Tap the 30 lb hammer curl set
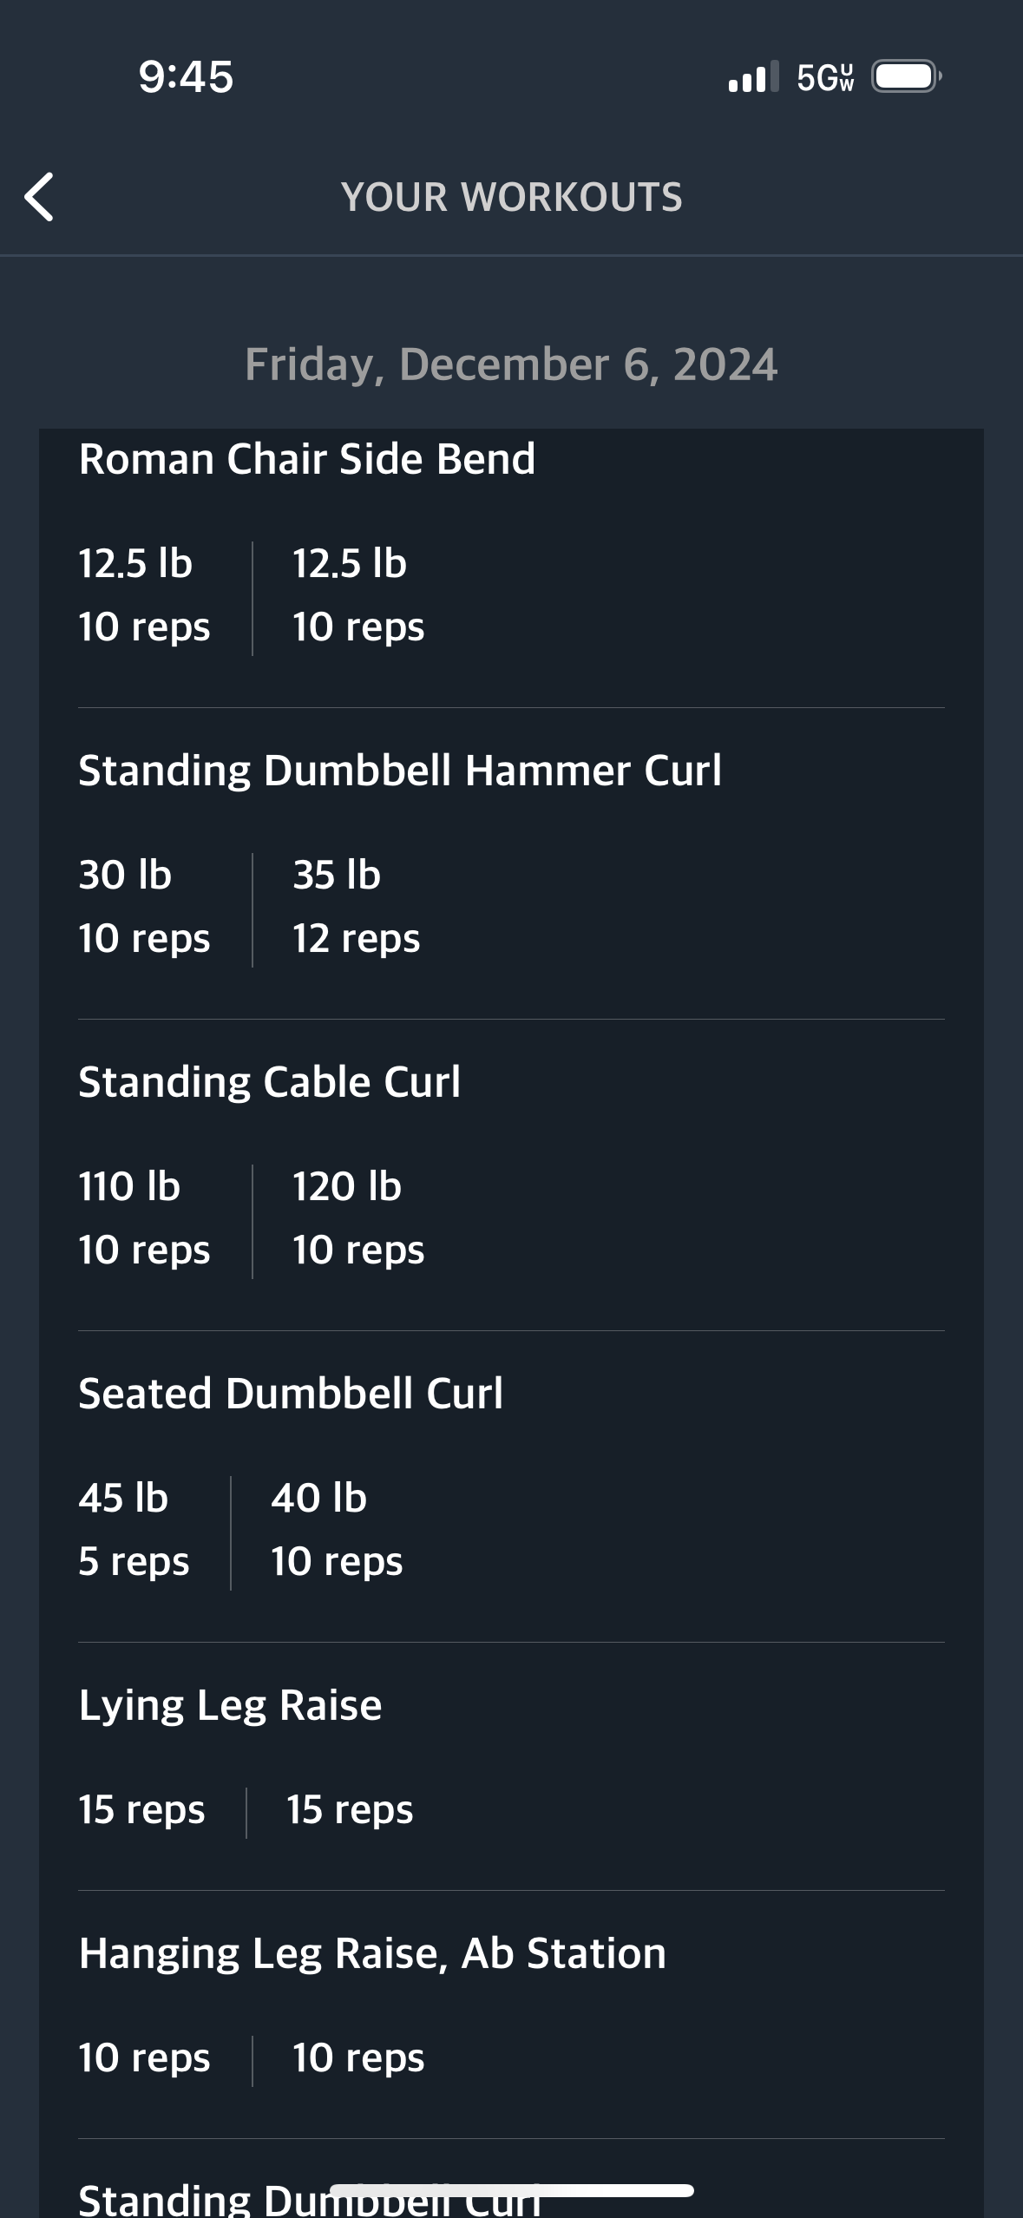This screenshot has height=2218, width=1023. (144, 907)
